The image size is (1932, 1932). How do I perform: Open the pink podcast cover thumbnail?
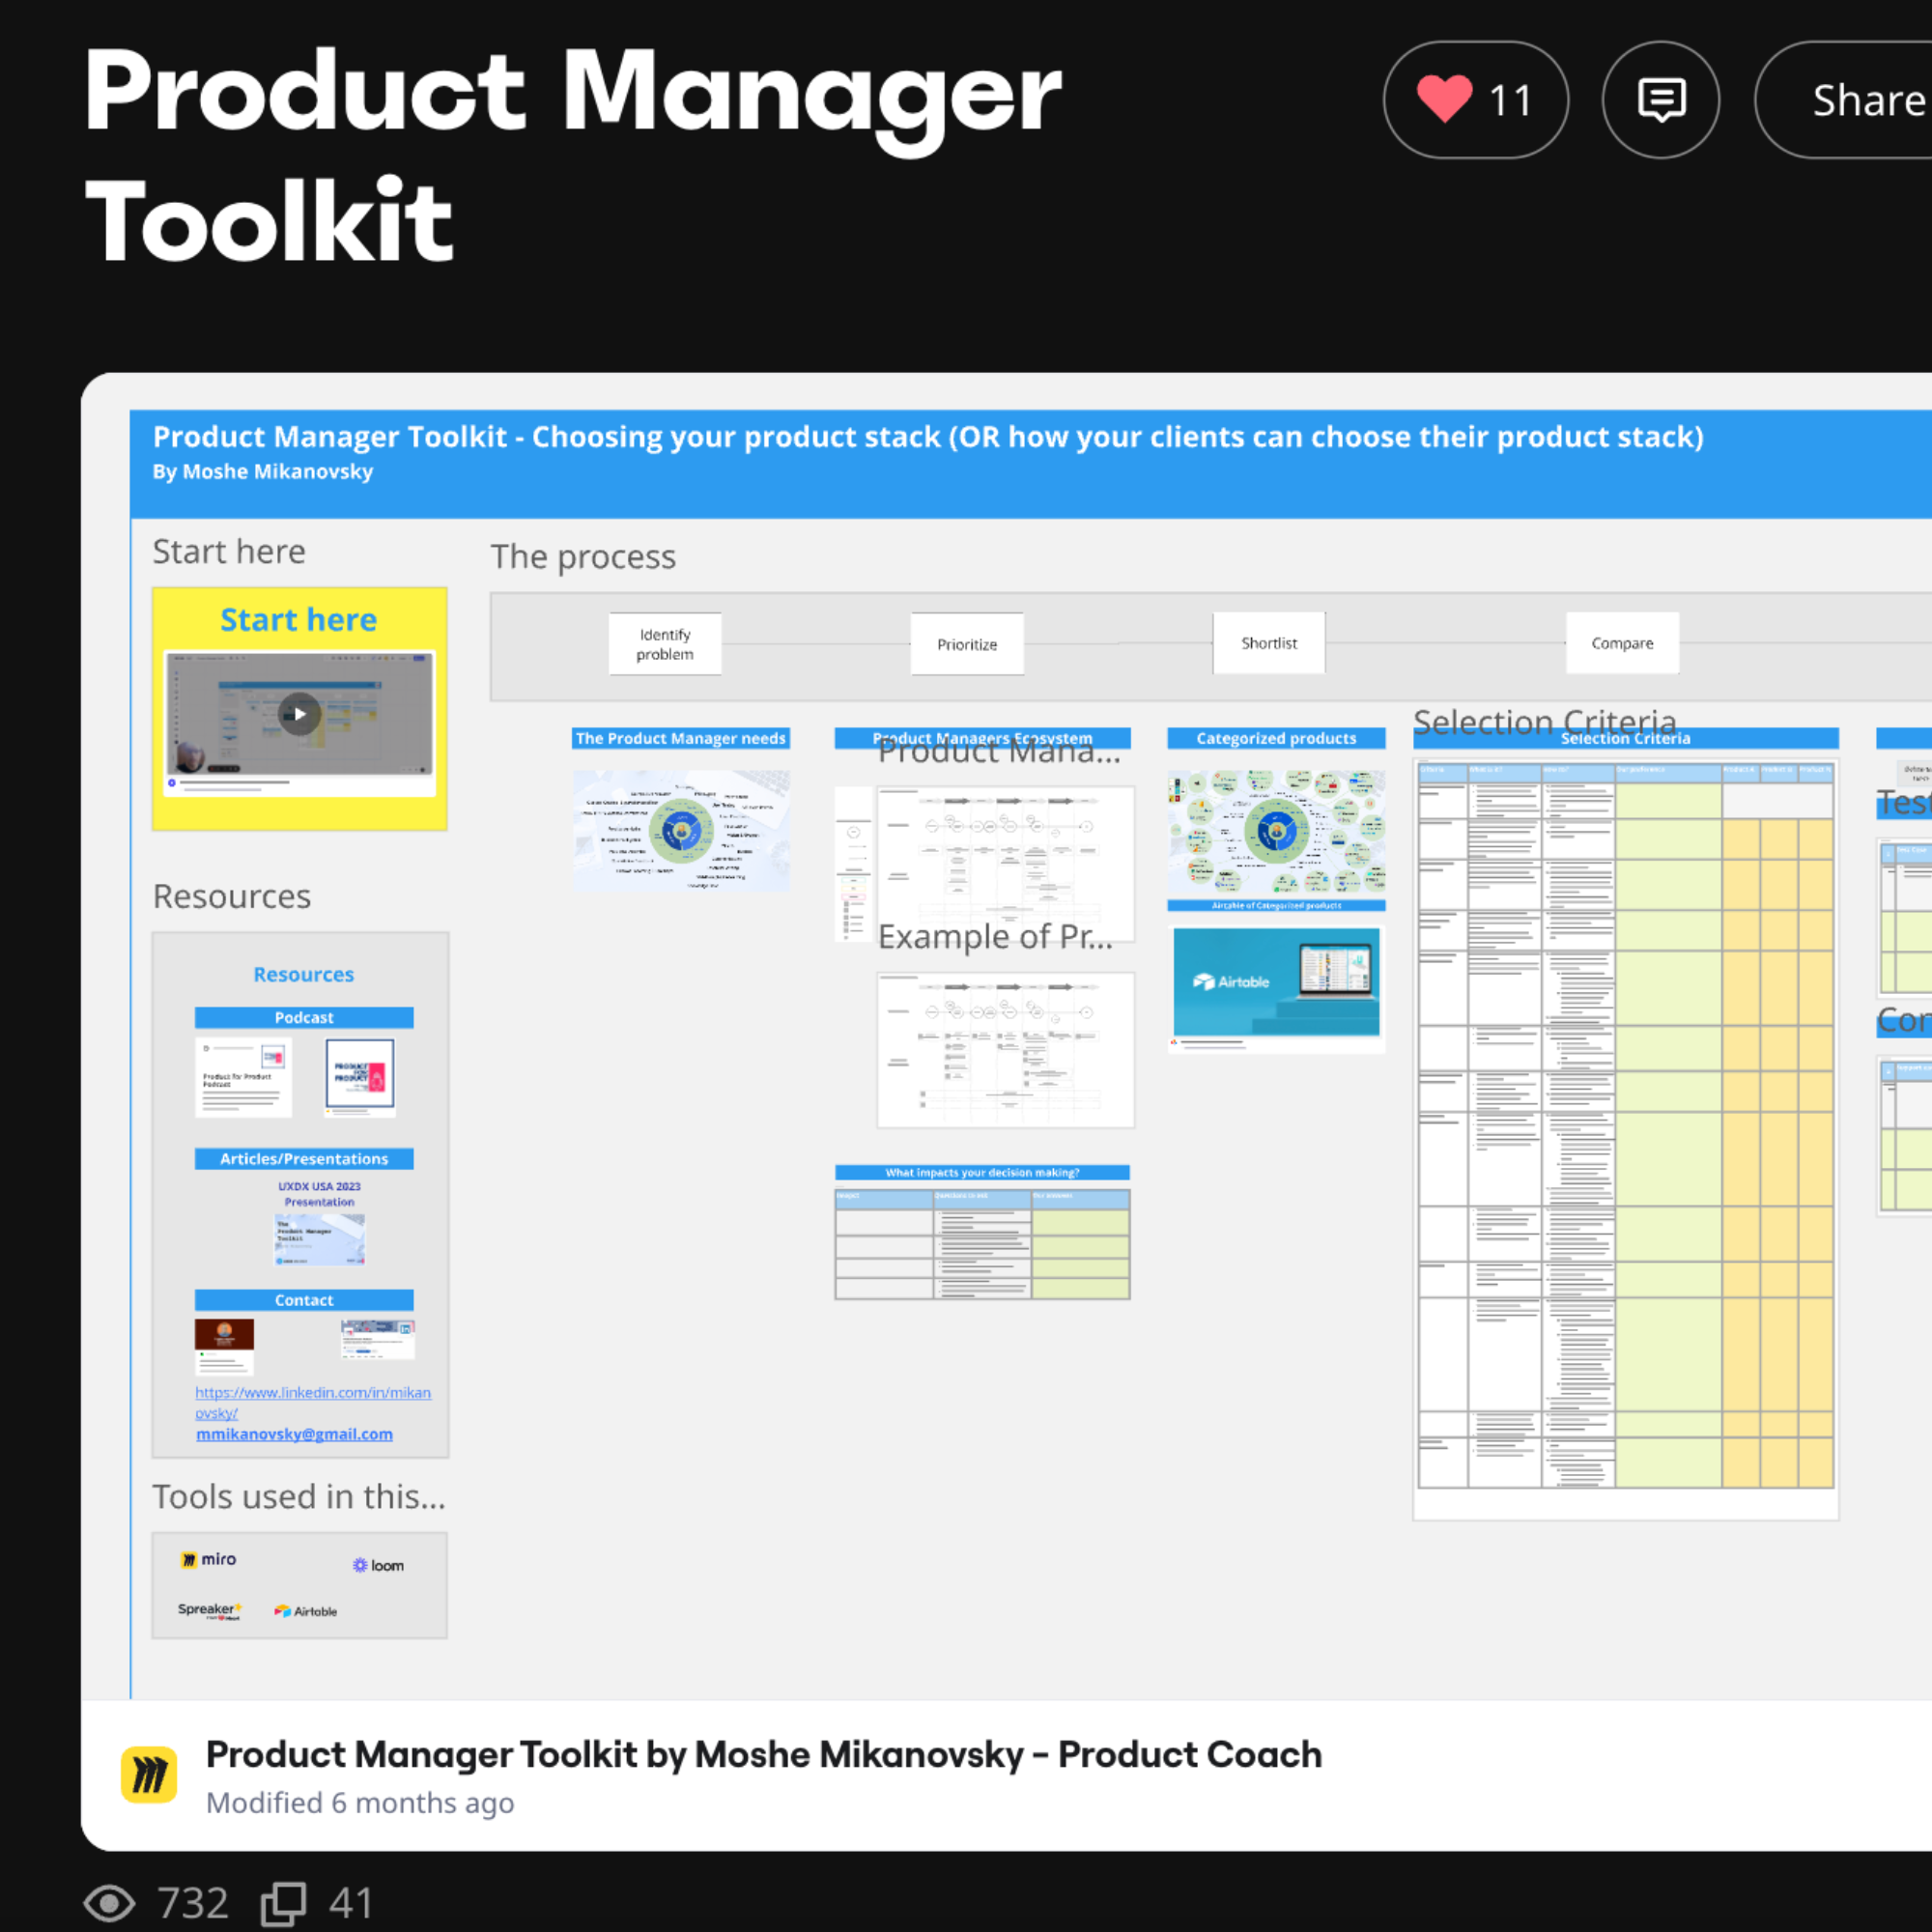click(x=360, y=1077)
